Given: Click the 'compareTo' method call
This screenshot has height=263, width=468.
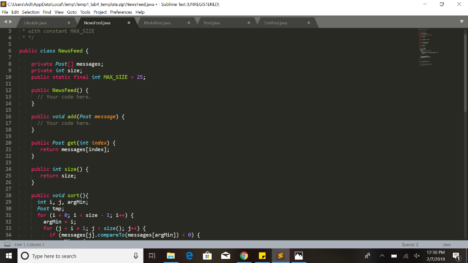Looking at the screenshot, I should coord(111,235).
